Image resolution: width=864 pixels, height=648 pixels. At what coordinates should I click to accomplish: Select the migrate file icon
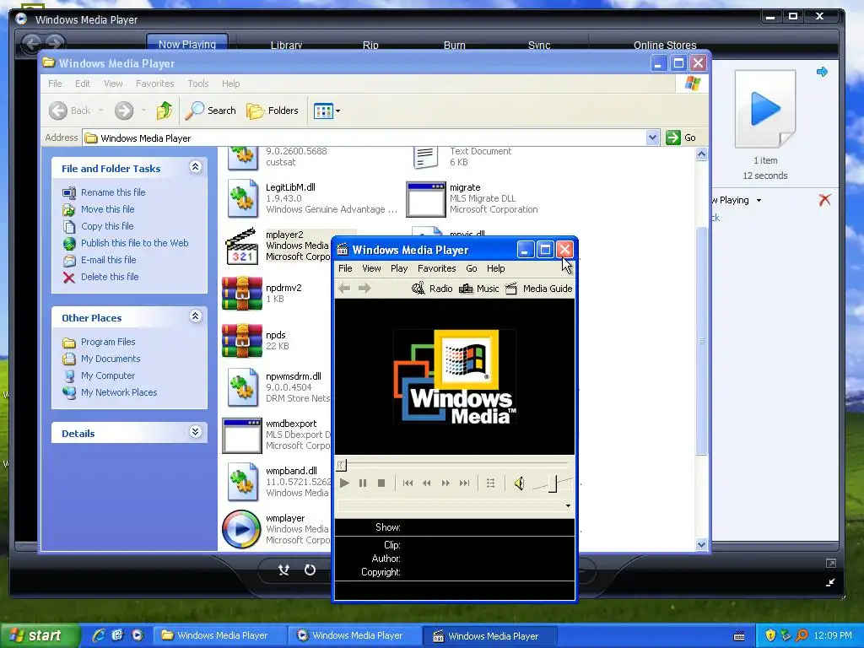click(x=425, y=199)
